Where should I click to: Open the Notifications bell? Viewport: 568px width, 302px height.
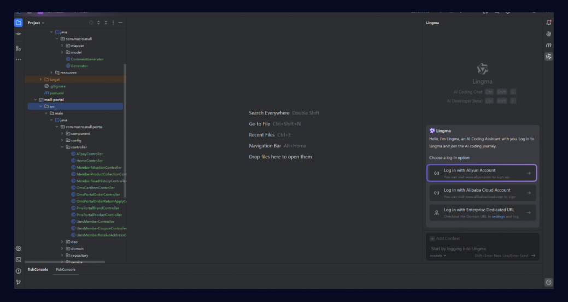(x=549, y=23)
